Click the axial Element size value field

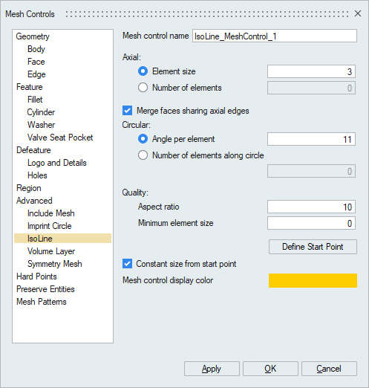(x=311, y=71)
